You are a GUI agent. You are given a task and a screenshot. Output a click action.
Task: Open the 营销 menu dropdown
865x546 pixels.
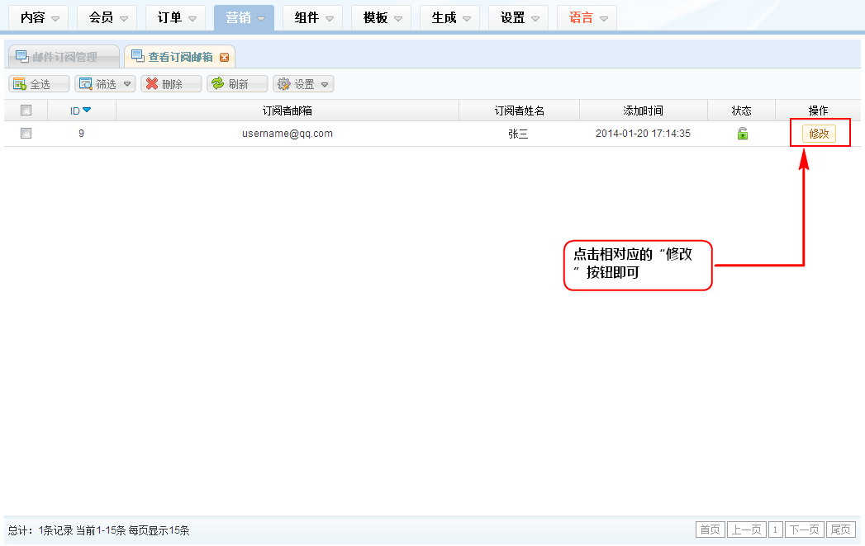pyautogui.click(x=244, y=17)
